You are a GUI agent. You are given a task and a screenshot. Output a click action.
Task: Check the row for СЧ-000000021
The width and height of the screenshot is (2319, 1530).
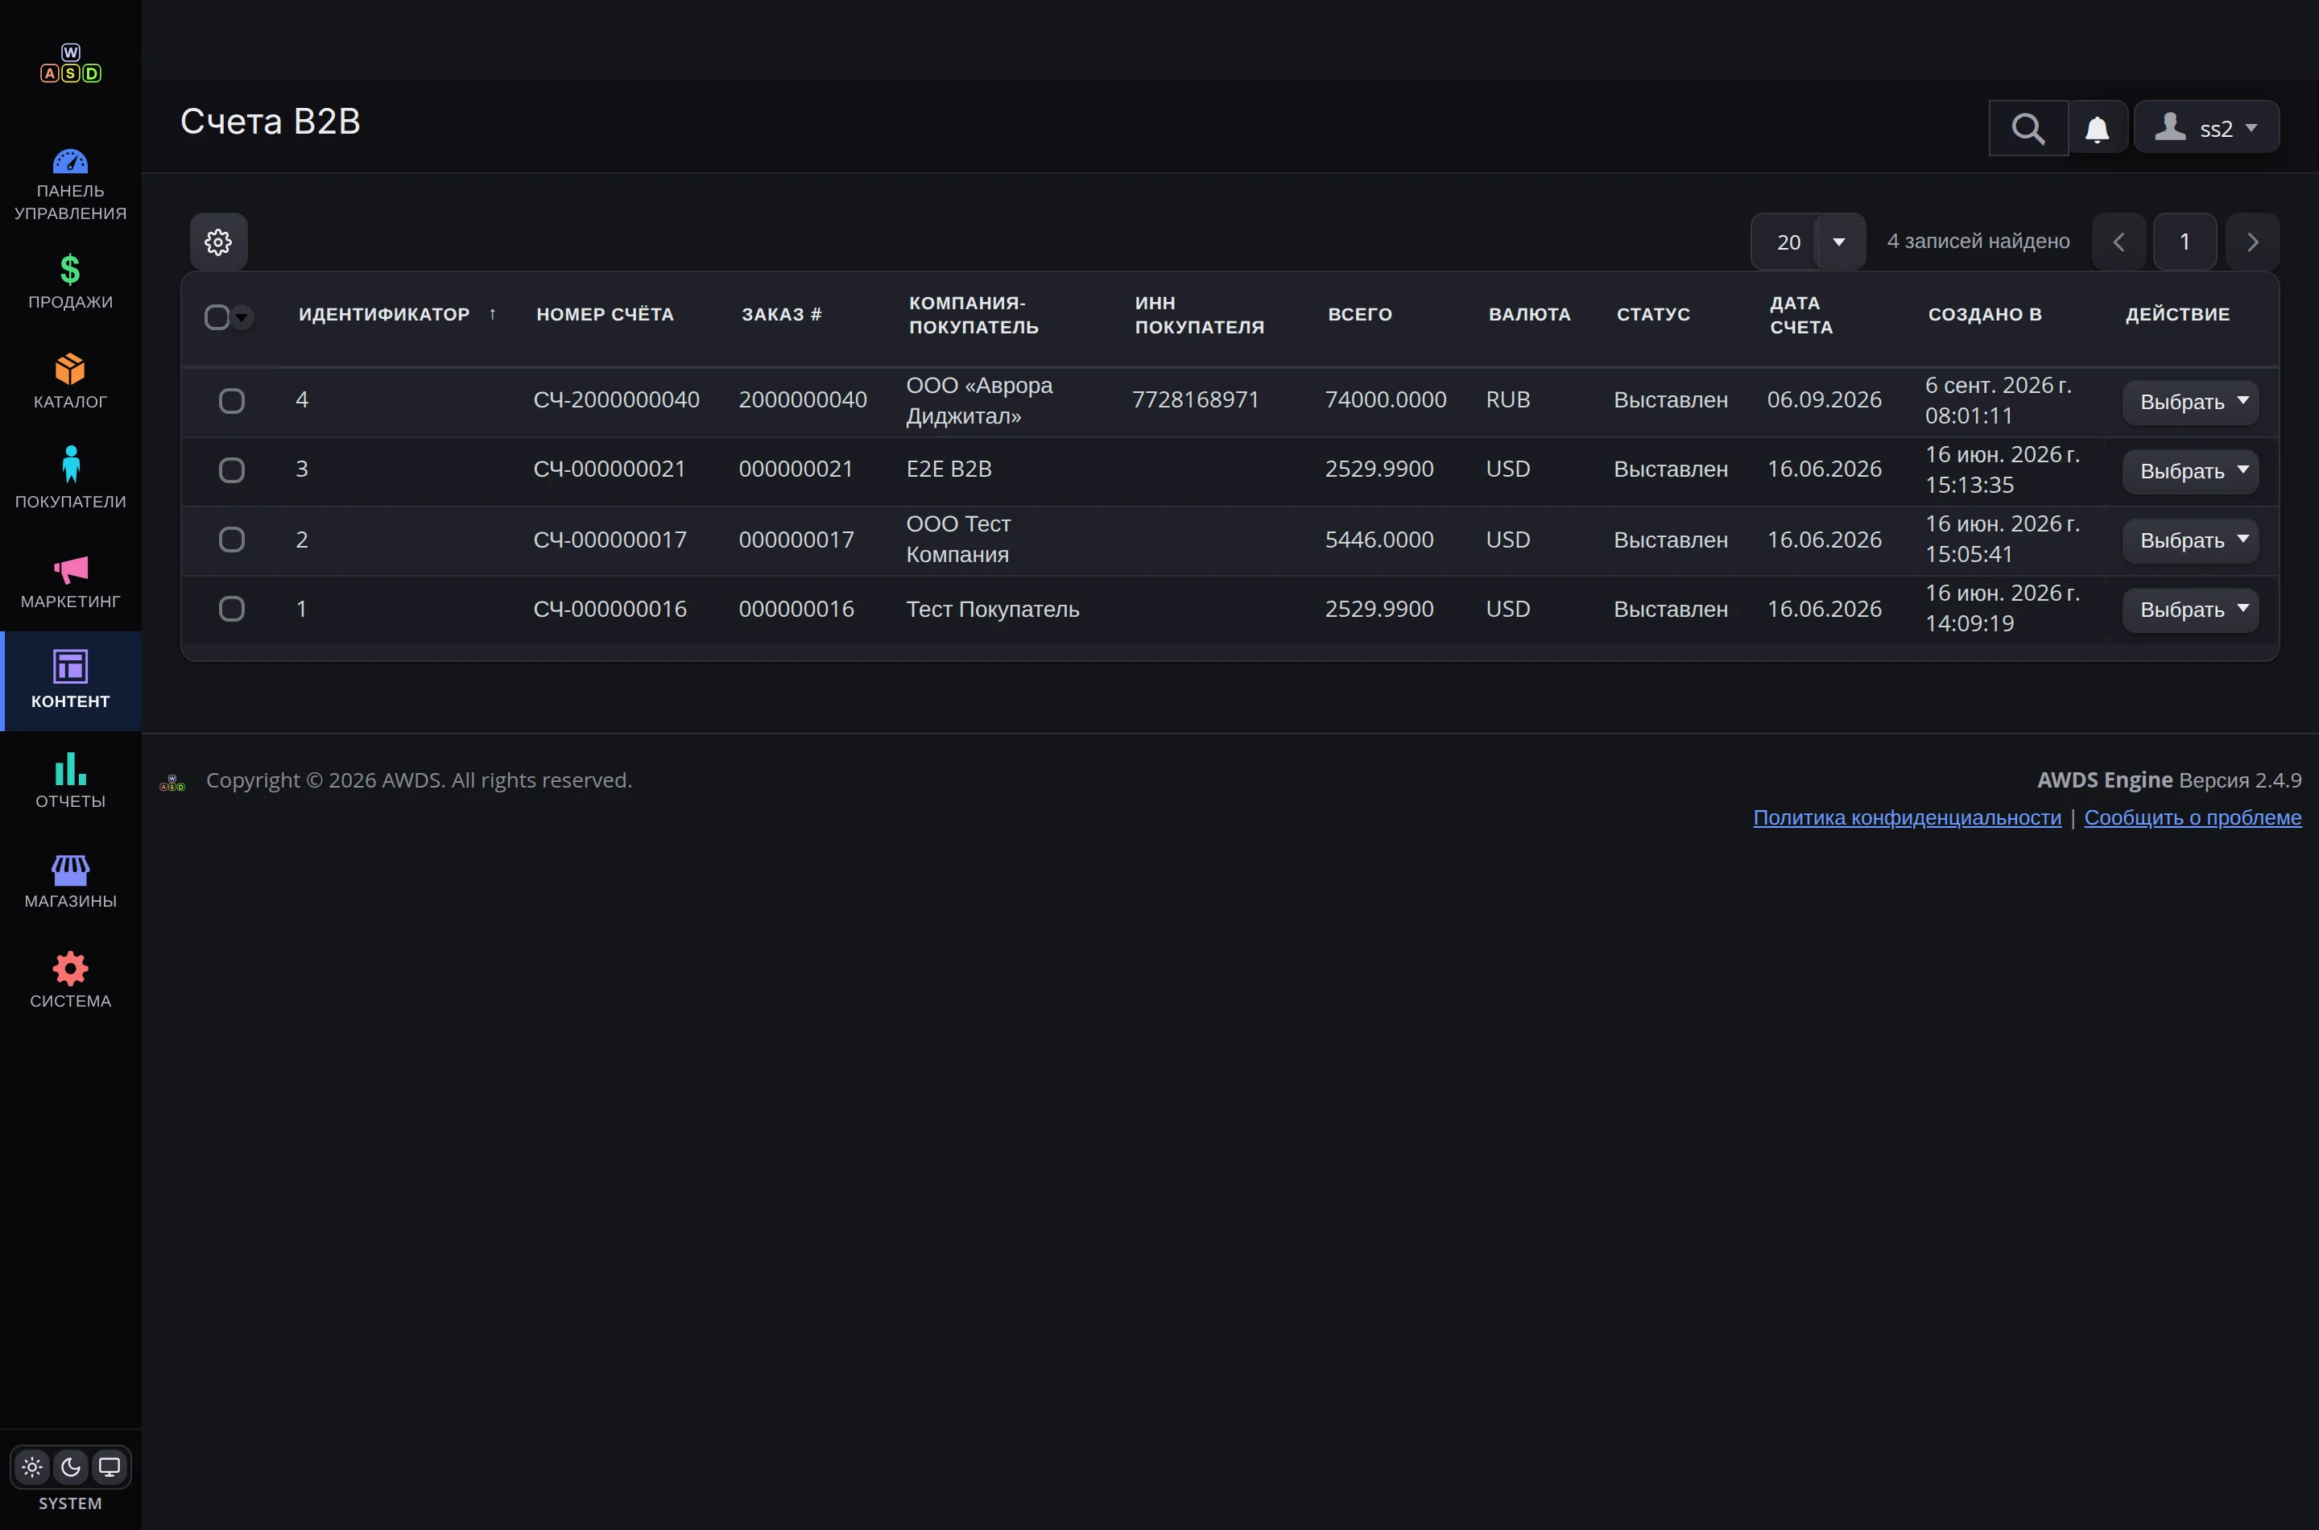click(231, 470)
